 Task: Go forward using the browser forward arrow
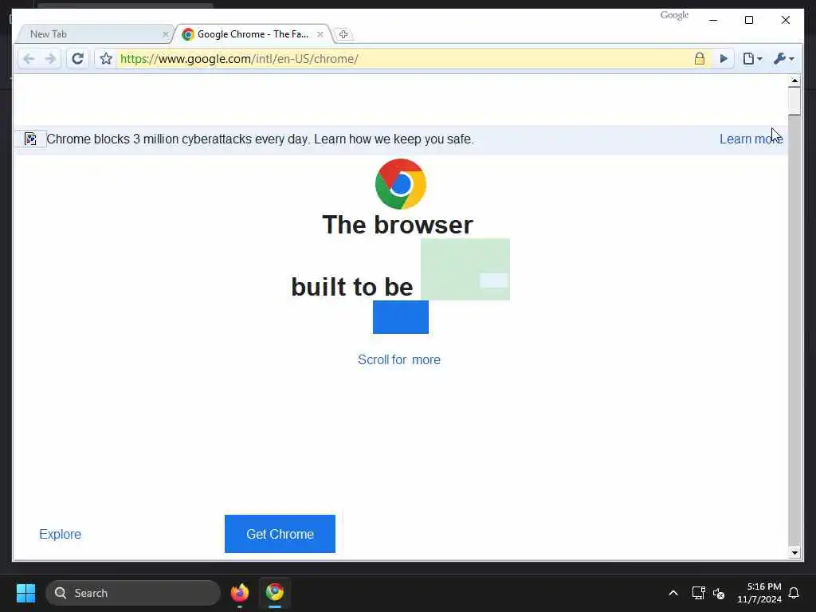coord(50,59)
